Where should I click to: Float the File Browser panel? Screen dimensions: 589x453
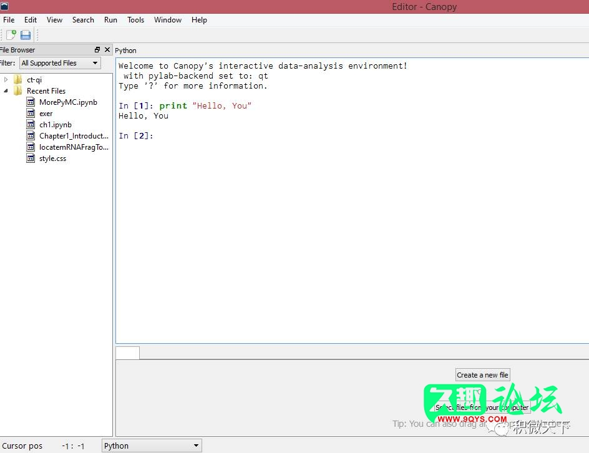point(97,49)
